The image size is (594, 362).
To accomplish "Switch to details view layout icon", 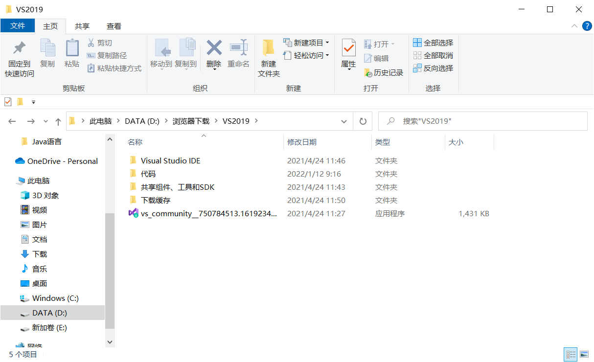I will [x=571, y=354].
